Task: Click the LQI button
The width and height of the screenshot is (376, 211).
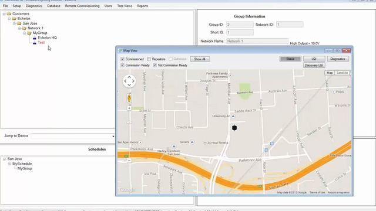Action: pyautogui.click(x=314, y=59)
